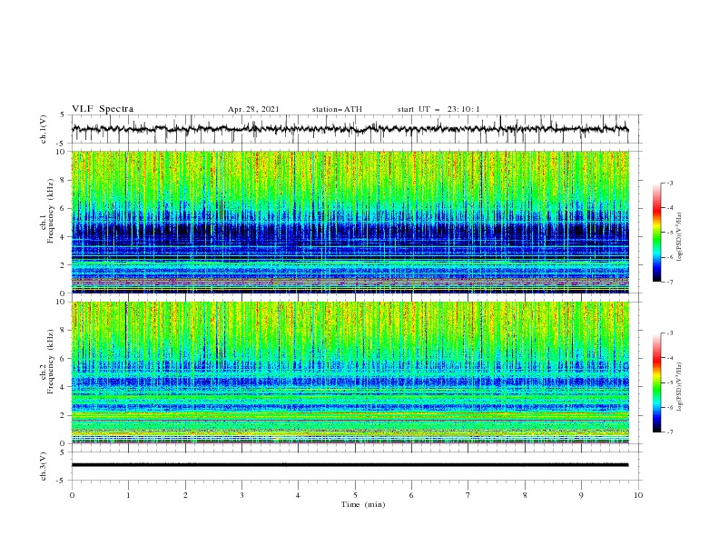Click the time axis tick label "1"

coord(128,495)
